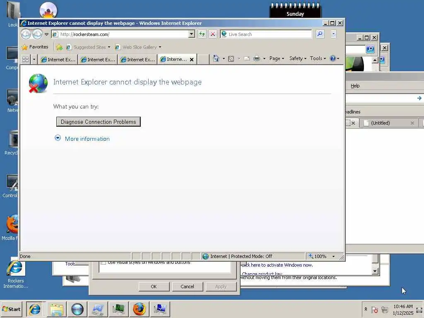The image size is (424, 318).
Task: Open the Favorites star button
Action: tap(35, 47)
